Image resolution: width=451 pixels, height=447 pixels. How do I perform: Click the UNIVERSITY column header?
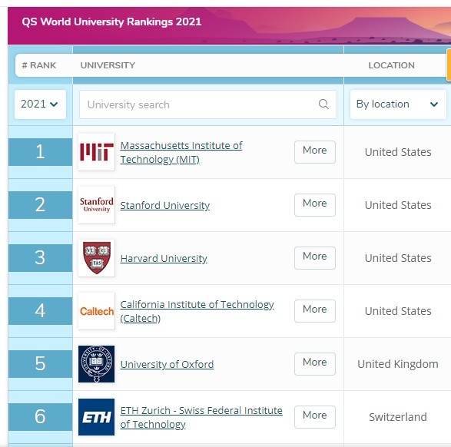click(x=108, y=65)
